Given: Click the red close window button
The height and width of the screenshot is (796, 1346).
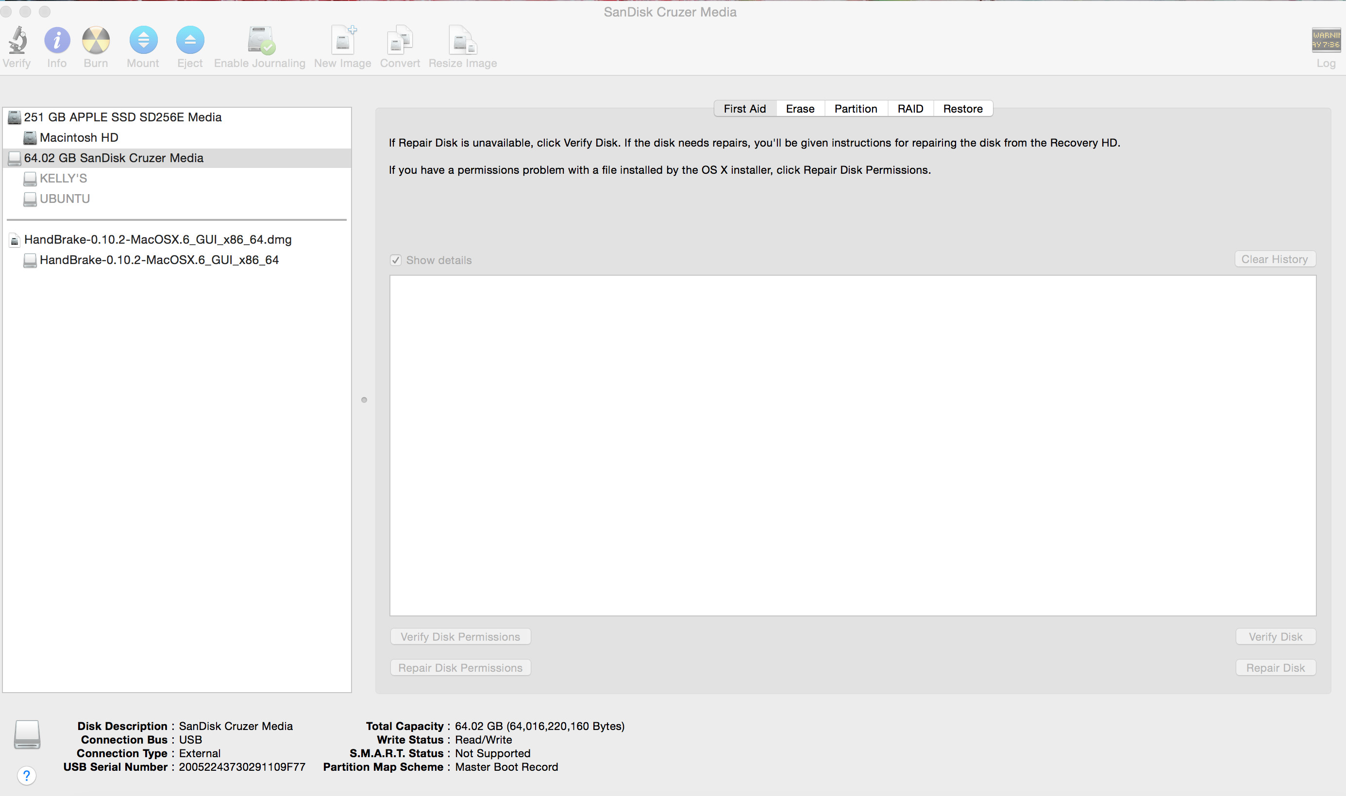Looking at the screenshot, I should (6, 11).
